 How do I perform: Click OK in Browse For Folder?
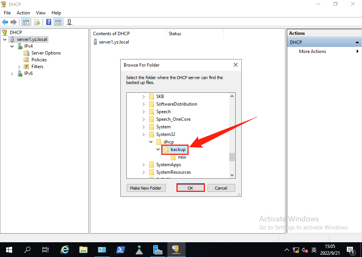click(190, 188)
